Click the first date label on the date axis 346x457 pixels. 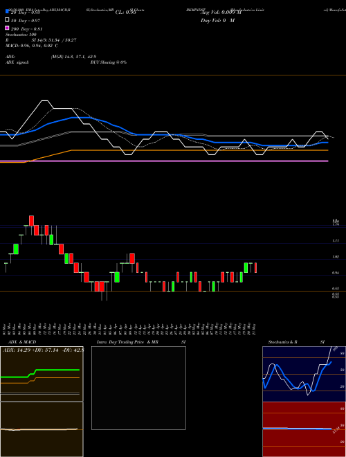[6, 329]
